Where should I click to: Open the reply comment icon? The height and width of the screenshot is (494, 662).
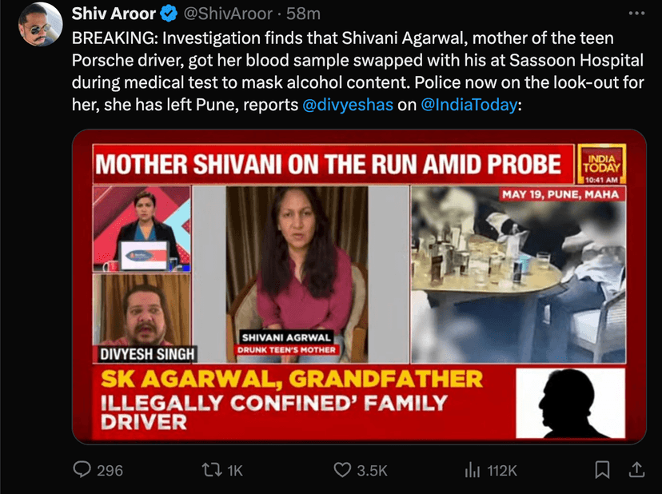click(x=82, y=469)
